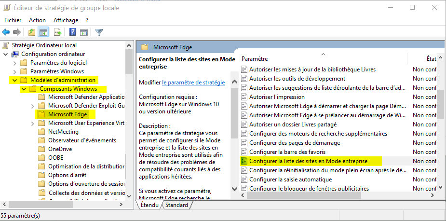Expand the Paramètres du logiciel node
Image resolution: width=446 pixels, height=221 pixels.
point(15,63)
